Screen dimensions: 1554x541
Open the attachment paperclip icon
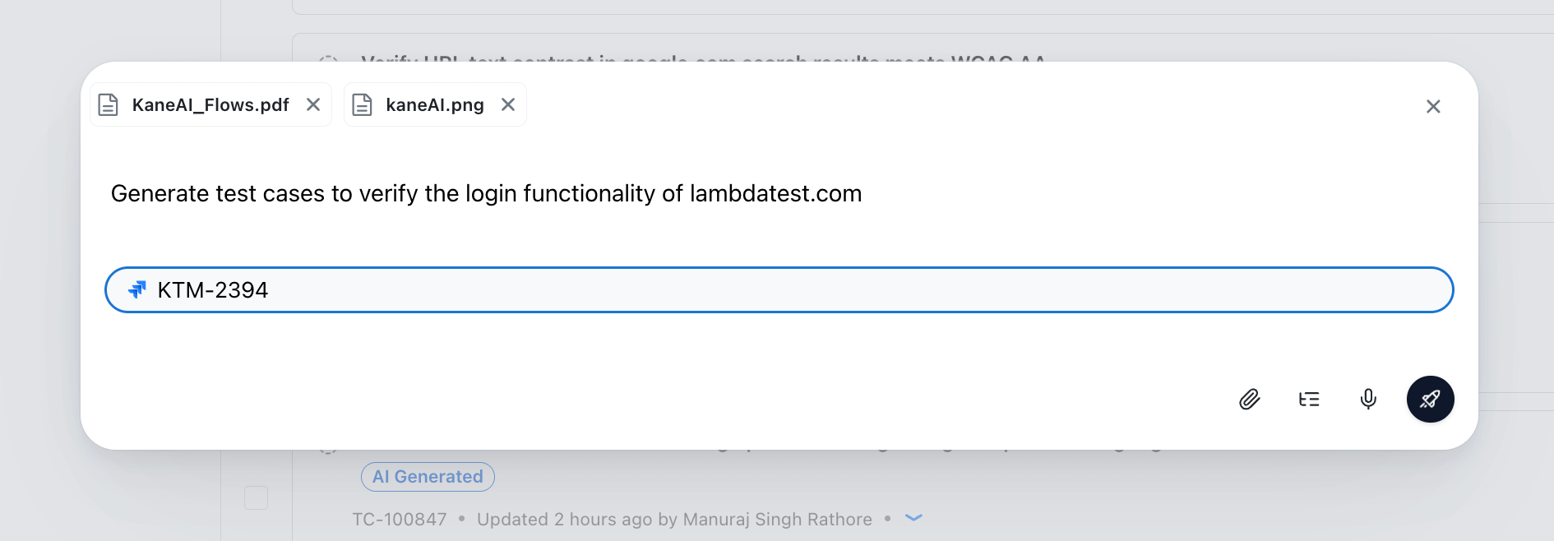tap(1250, 399)
